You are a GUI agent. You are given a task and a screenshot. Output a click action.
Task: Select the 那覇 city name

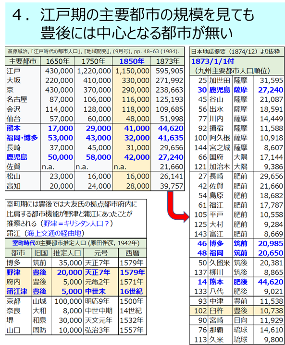tap(216, 330)
